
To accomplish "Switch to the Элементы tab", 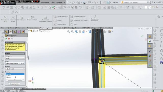I will point(4,28).
